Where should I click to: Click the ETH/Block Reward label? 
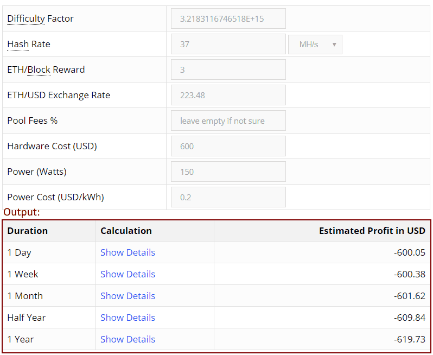46,69
